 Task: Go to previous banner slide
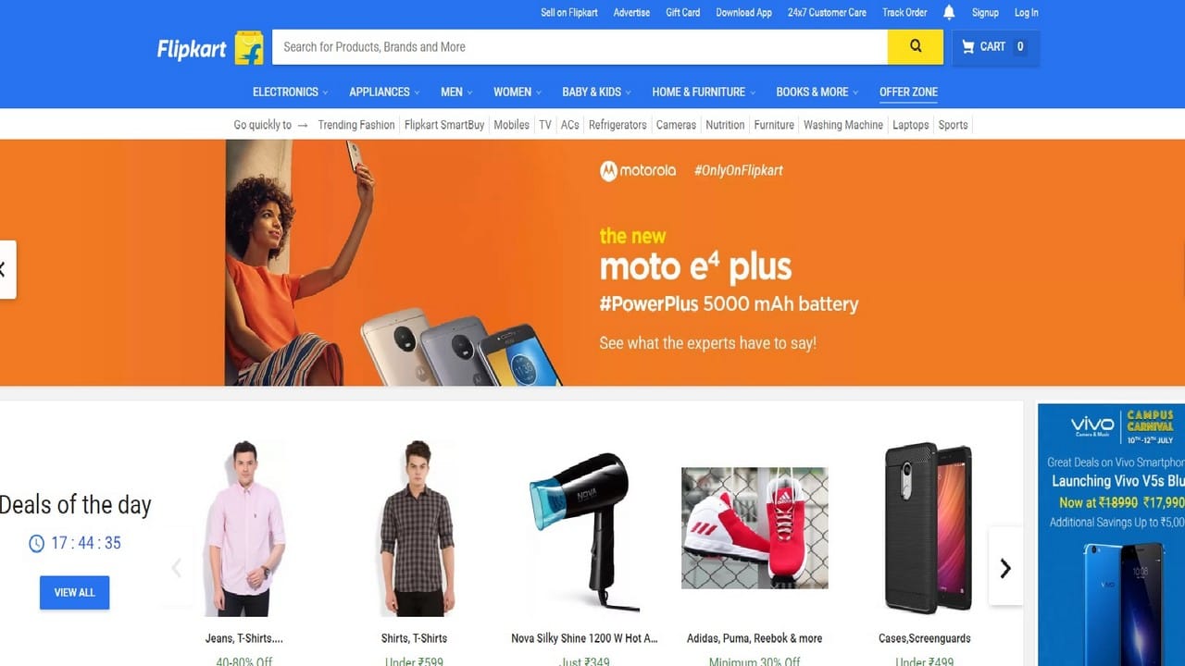[5, 269]
